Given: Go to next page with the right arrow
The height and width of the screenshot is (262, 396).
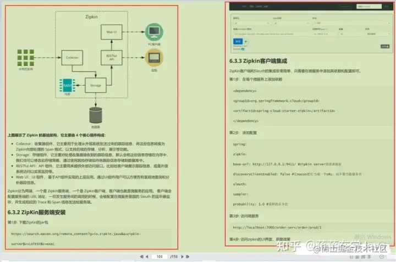Looking at the screenshot, I should click(183, 257).
